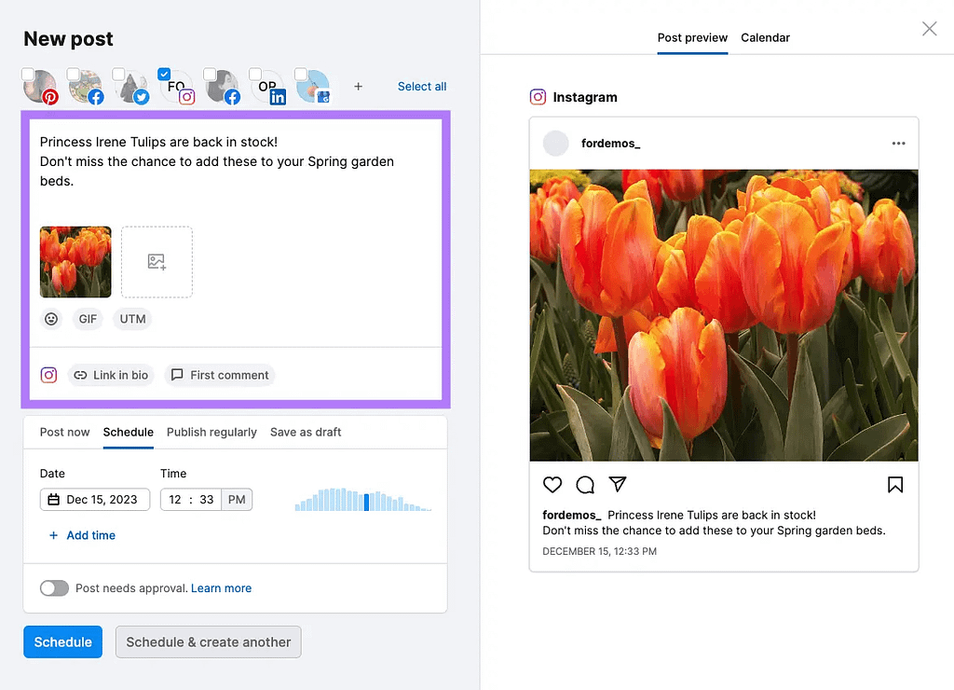Click the emoji picker smiley icon

pos(51,319)
